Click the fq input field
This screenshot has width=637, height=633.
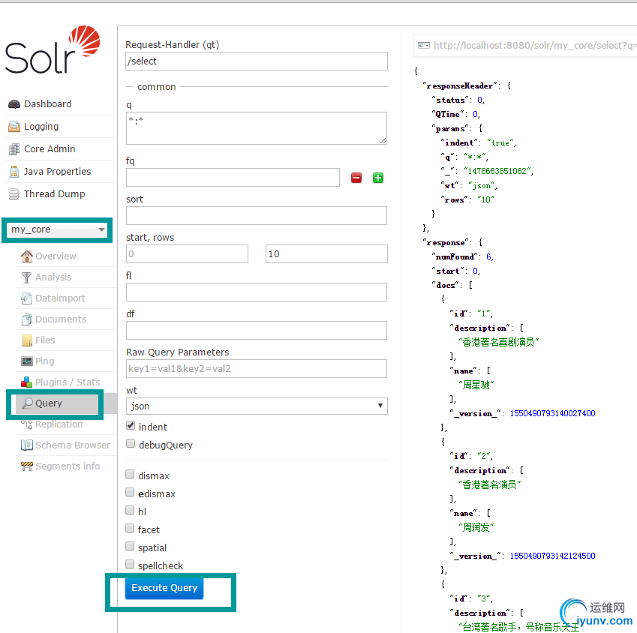pyautogui.click(x=233, y=178)
